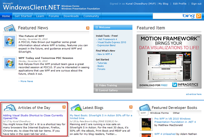Click in the Bing search box
Screen dimensions: 204x137
coord(167,16)
